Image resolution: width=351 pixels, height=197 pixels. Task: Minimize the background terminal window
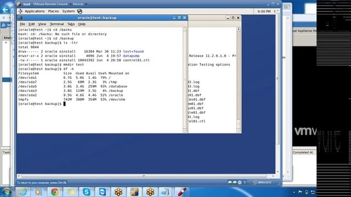tap(228, 18)
